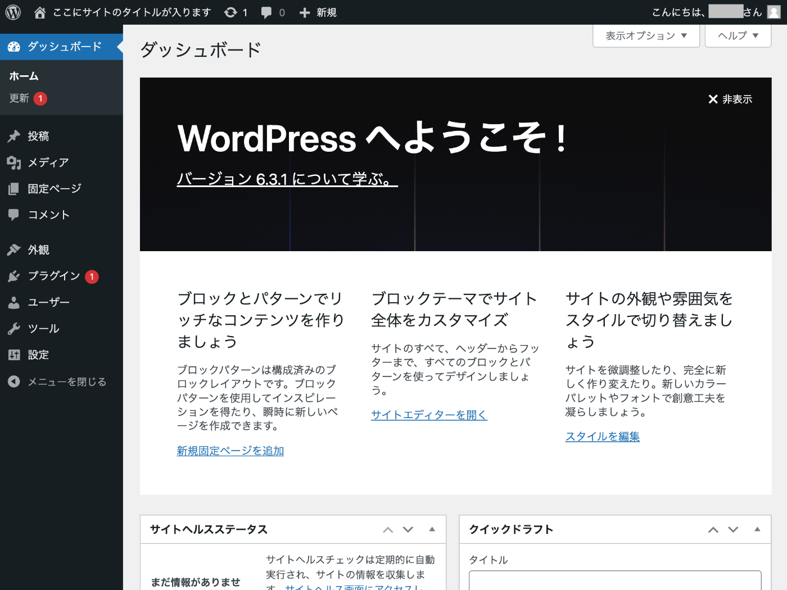Expand the ヘルプ dropdown tab
Screen dimensions: 787x590
pyautogui.click(x=738, y=36)
